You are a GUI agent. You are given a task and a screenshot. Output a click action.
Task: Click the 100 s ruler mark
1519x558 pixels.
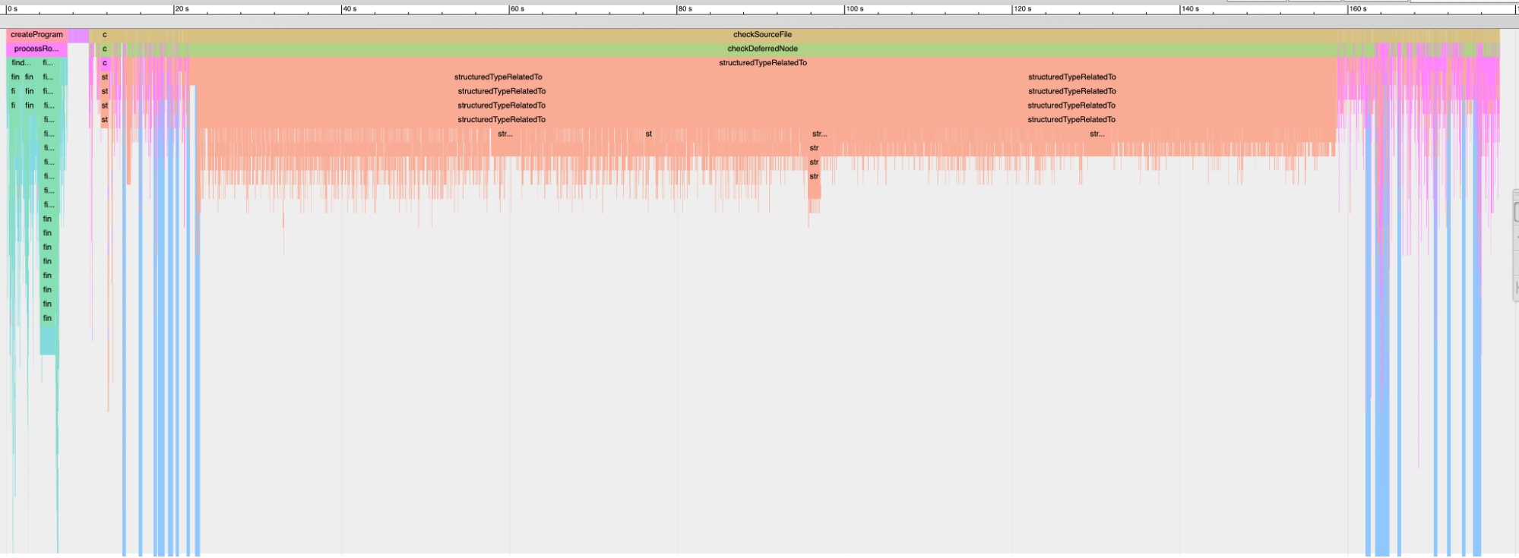855,9
